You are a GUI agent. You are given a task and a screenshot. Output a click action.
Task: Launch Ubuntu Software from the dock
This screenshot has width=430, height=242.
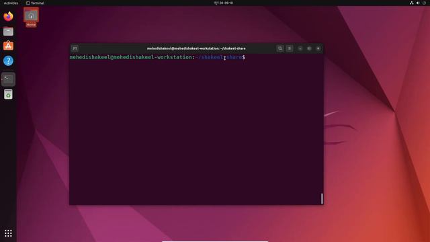pos(8,46)
